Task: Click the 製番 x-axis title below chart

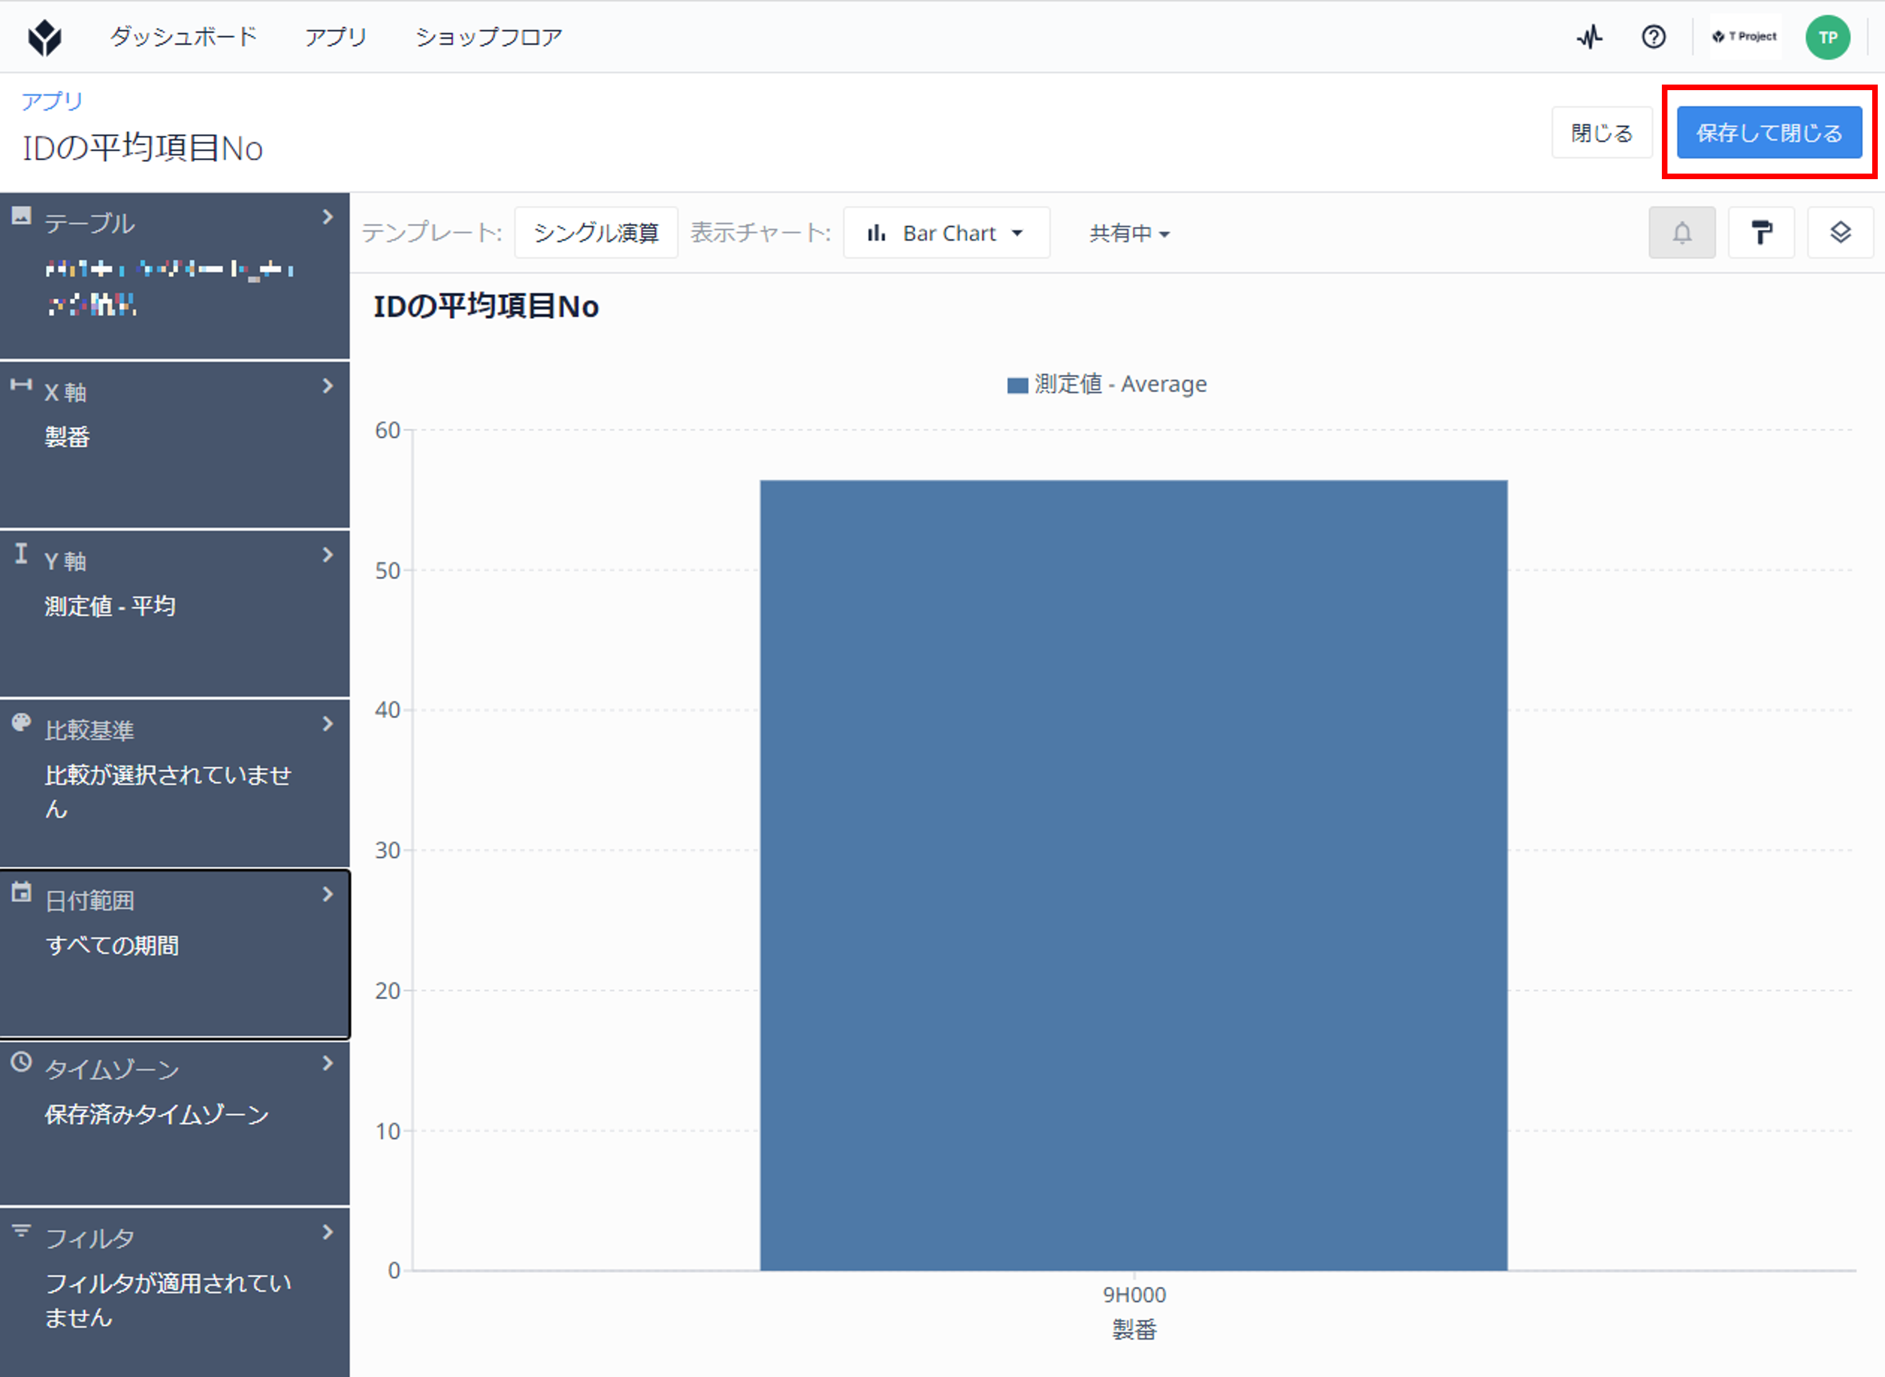Action: [x=1134, y=1330]
